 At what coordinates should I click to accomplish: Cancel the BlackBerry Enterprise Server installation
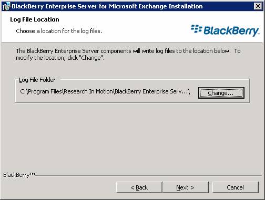pos(236,187)
